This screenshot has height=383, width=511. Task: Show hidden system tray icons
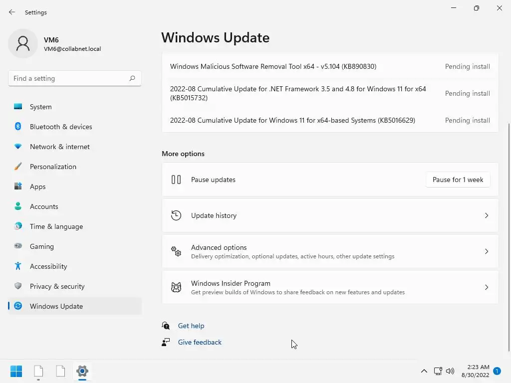(x=424, y=371)
